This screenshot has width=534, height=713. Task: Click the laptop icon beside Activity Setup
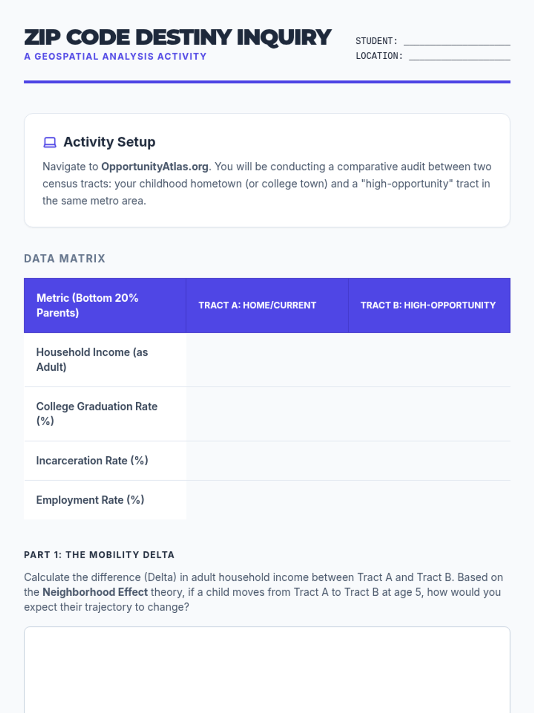[x=50, y=142]
